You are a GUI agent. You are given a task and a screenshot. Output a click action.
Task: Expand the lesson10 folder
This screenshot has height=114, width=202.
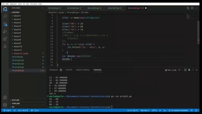pos(18,47)
